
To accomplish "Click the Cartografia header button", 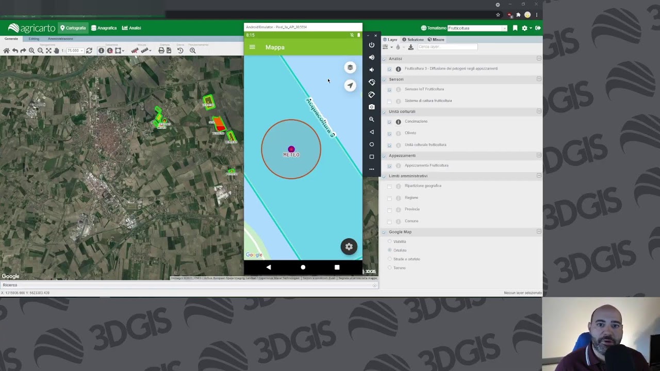I will [x=73, y=28].
